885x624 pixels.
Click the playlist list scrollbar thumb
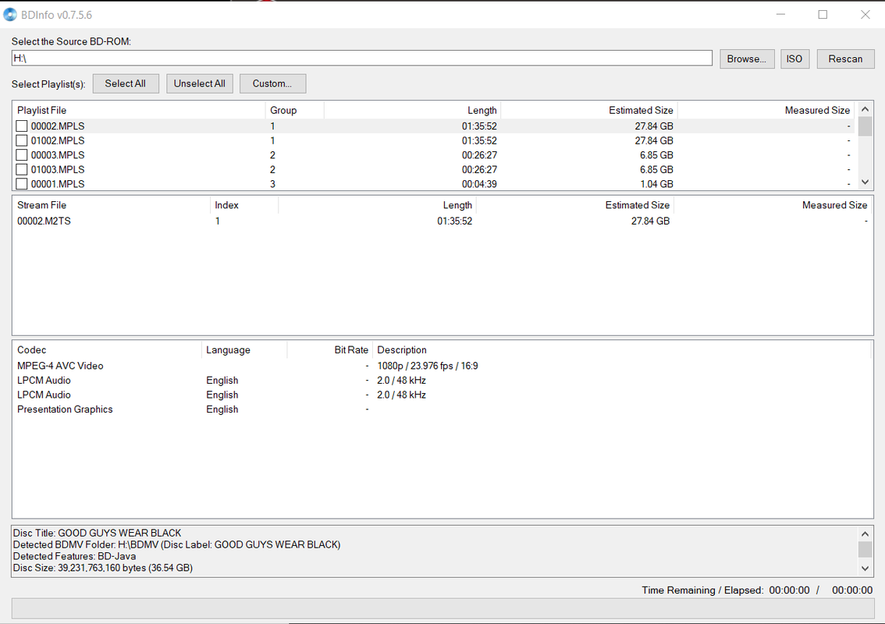tap(865, 126)
